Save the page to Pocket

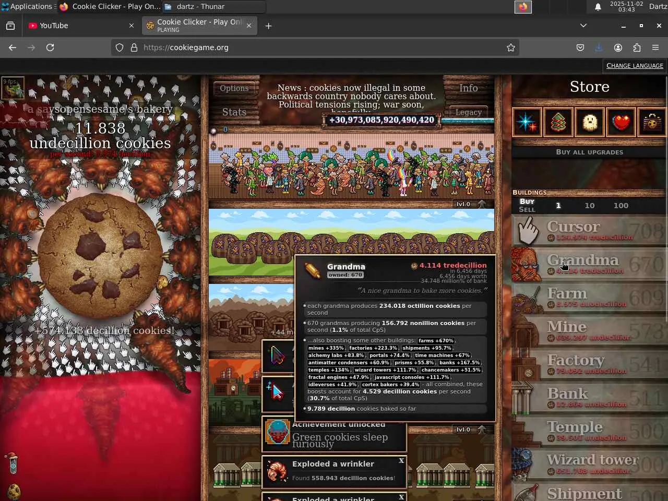pos(580,47)
